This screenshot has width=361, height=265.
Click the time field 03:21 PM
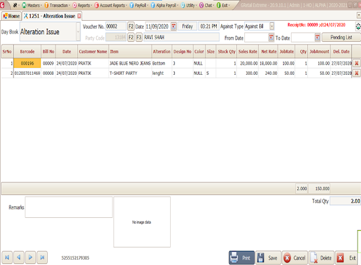[209, 26]
